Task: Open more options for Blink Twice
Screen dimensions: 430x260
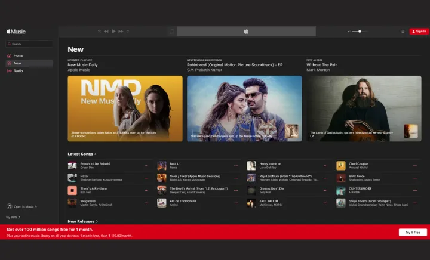Action: pos(415,178)
